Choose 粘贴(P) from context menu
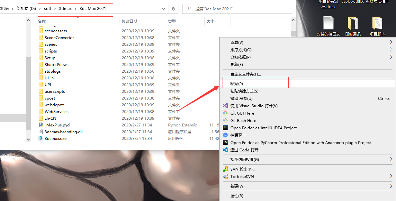The width and height of the screenshot is (396, 201). click(308, 84)
